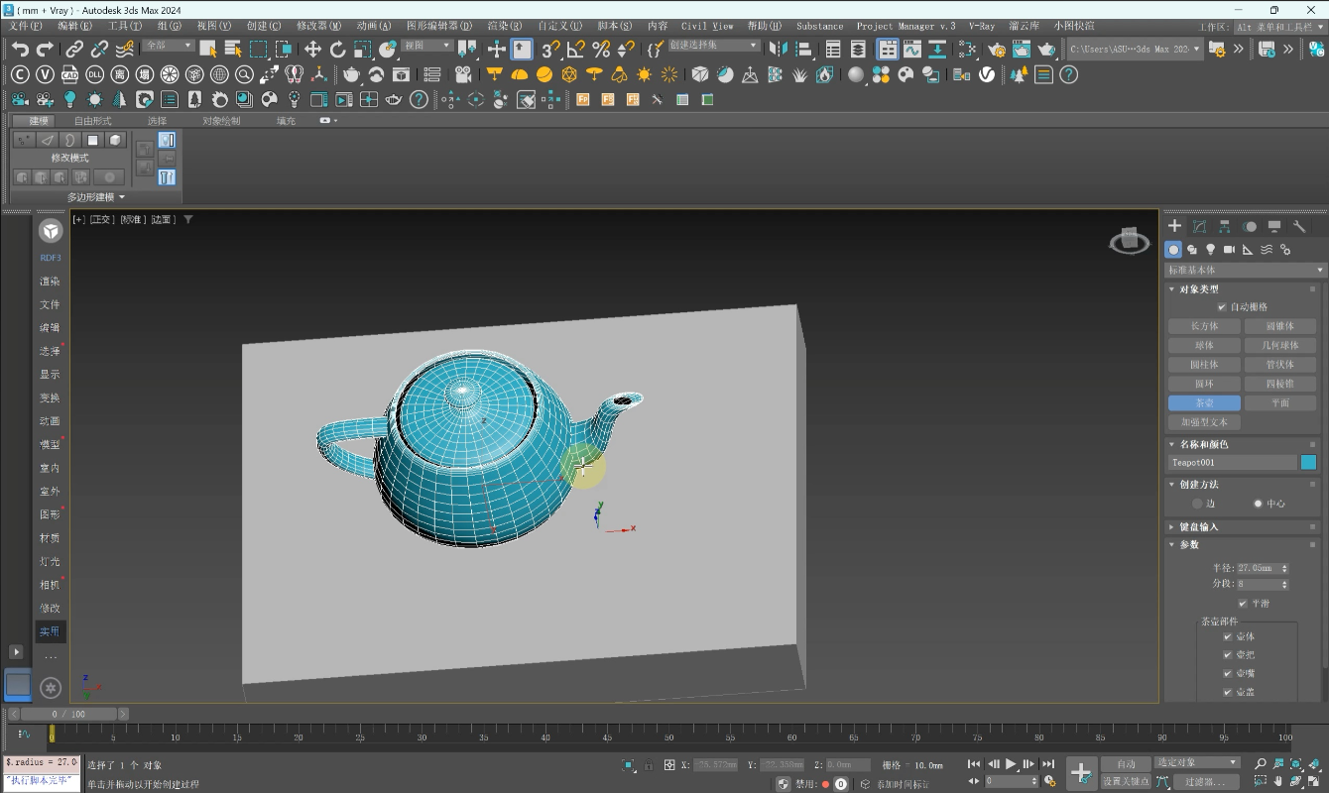Click the selection lock padlock icon
Screen dimensions: 1329x793
[x=649, y=765]
